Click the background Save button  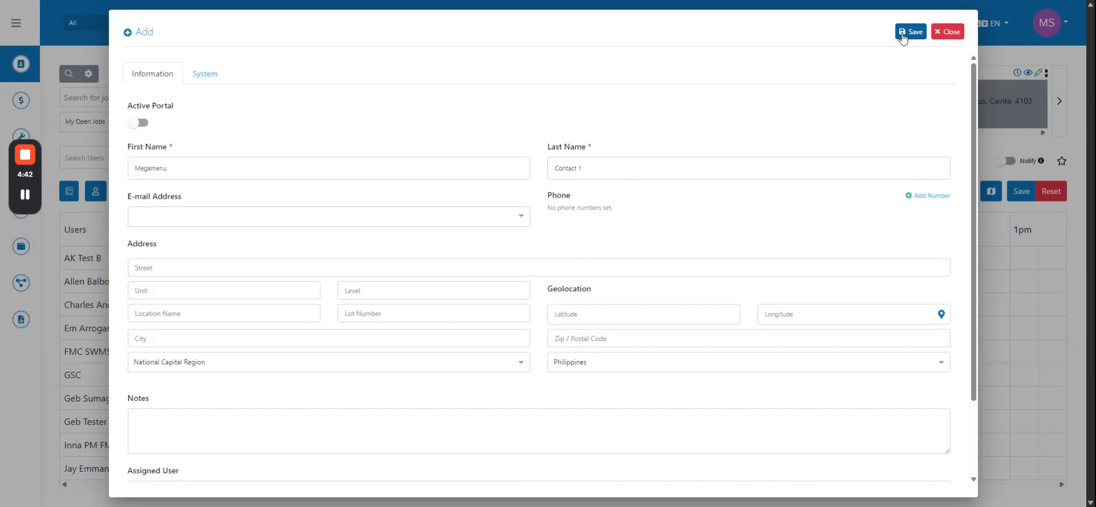[x=1021, y=191]
